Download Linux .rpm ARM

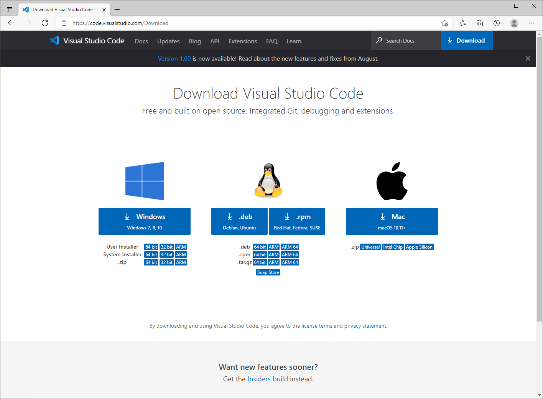click(274, 255)
